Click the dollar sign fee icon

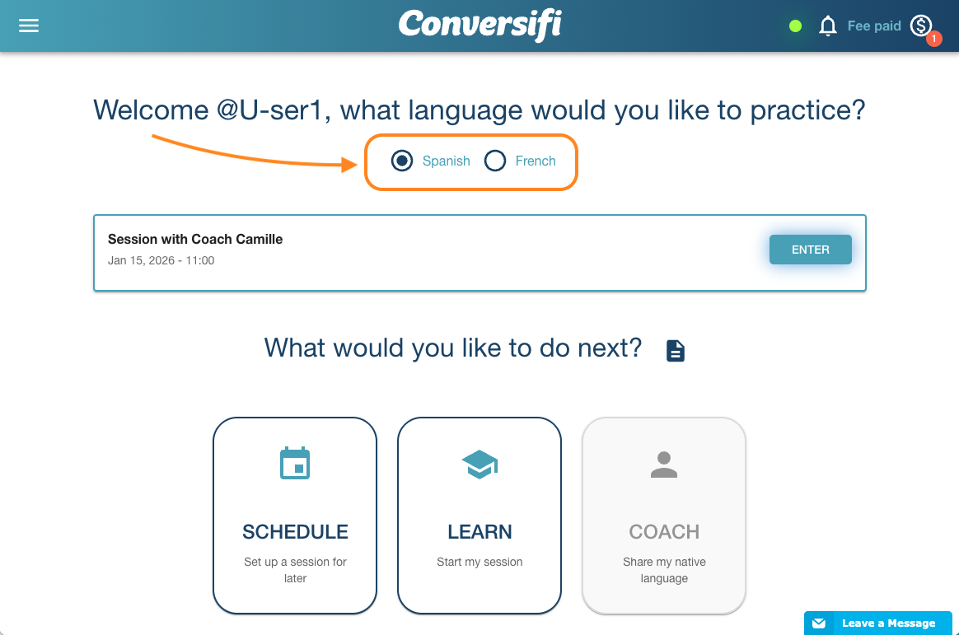tap(921, 26)
